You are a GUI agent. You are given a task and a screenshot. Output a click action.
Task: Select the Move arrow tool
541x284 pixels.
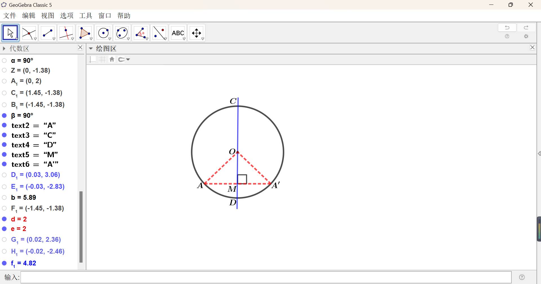tap(10, 33)
